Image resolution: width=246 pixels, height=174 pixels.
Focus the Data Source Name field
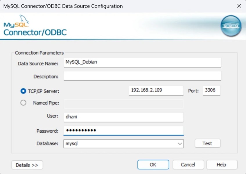tap(142, 63)
